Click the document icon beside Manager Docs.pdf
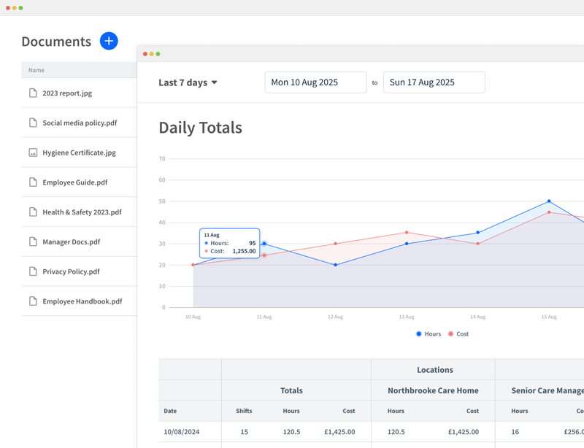 [x=32, y=242]
